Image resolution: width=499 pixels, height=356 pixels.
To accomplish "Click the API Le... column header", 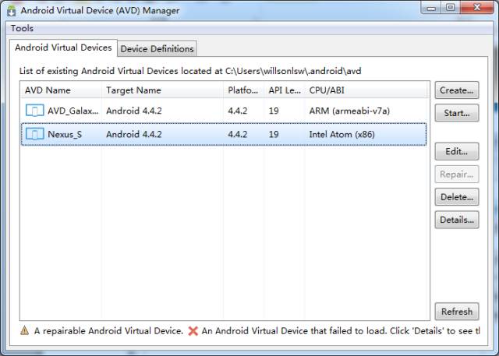I will click(x=284, y=90).
